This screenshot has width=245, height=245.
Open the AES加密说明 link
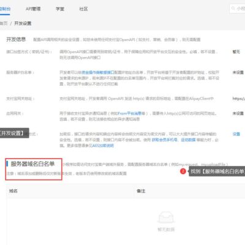pyautogui.click(x=103, y=146)
